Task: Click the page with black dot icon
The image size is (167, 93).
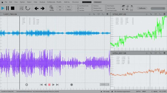Action: 132,6
